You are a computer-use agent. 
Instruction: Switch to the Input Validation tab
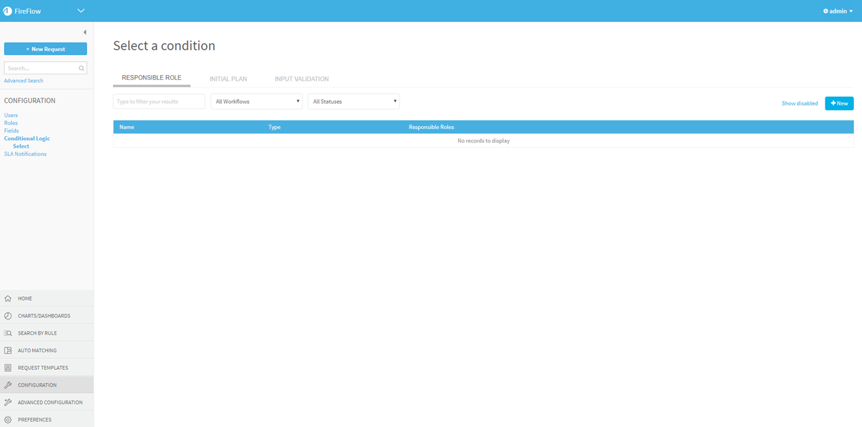click(302, 79)
